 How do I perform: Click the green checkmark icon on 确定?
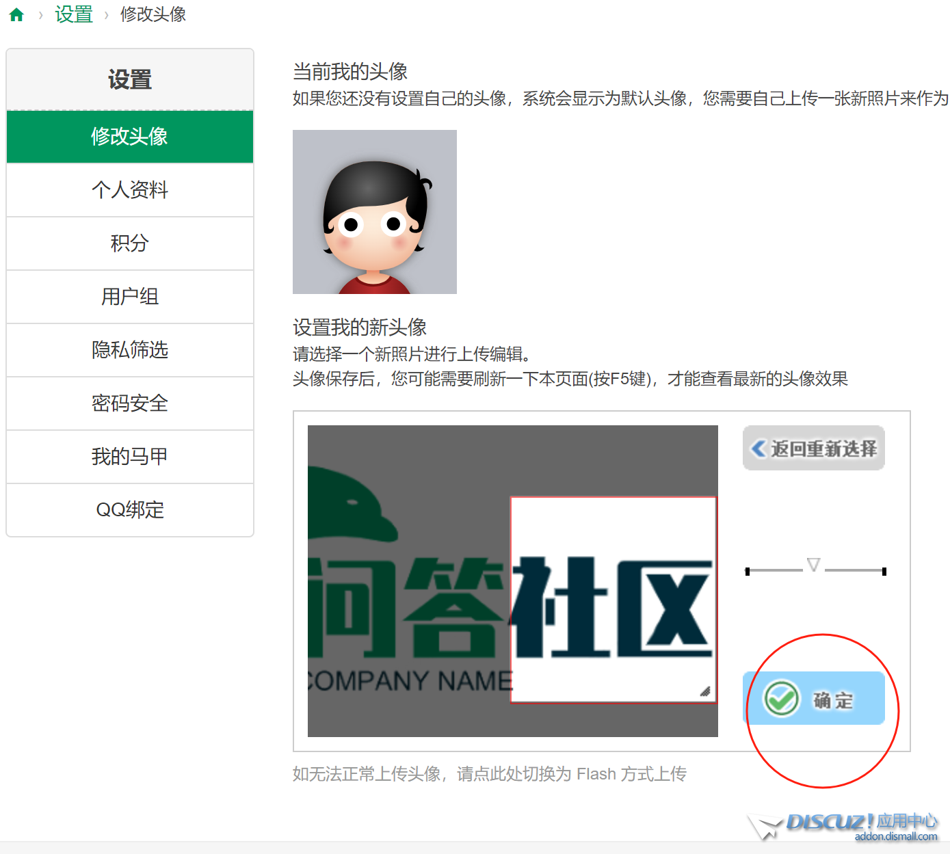[x=781, y=699]
